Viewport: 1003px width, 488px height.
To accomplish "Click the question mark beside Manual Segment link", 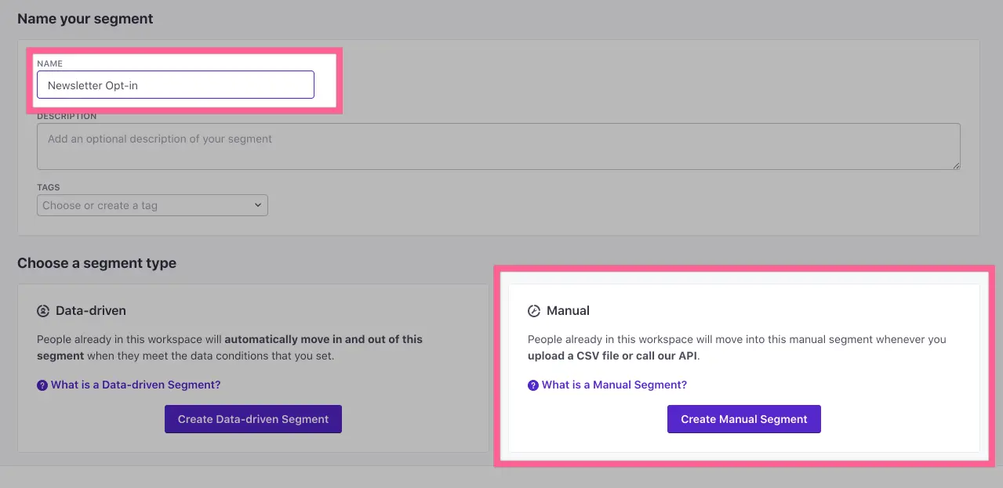I will [x=533, y=385].
